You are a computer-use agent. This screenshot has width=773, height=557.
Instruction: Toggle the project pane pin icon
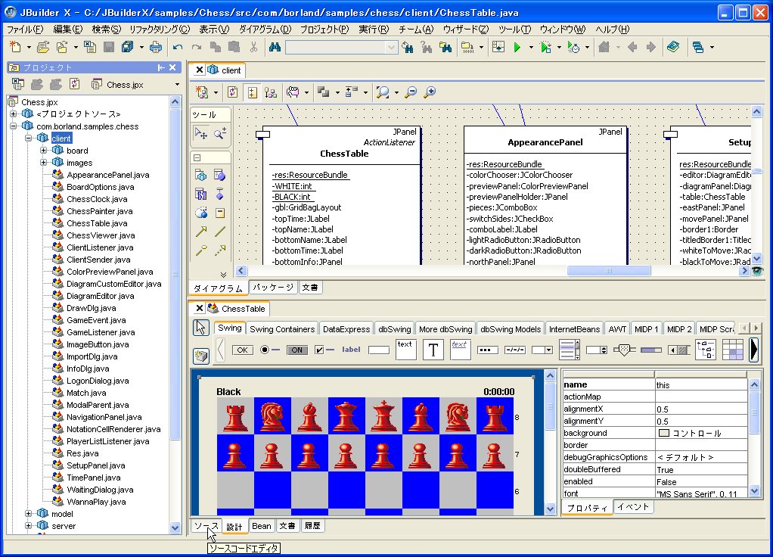pos(160,67)
